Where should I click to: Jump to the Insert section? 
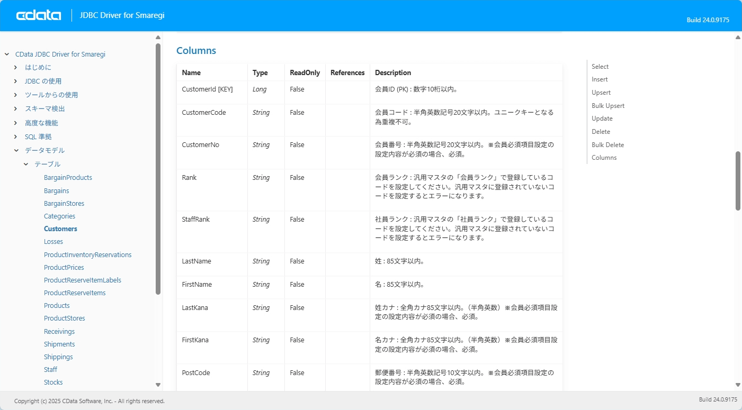coord(600,79)
